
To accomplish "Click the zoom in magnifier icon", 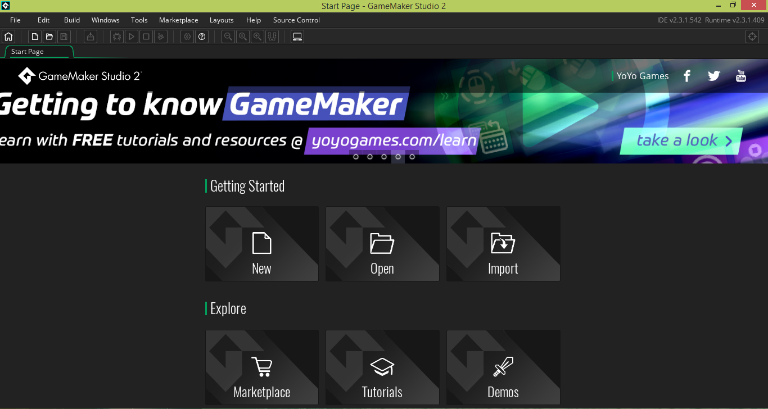I will 257,37.
